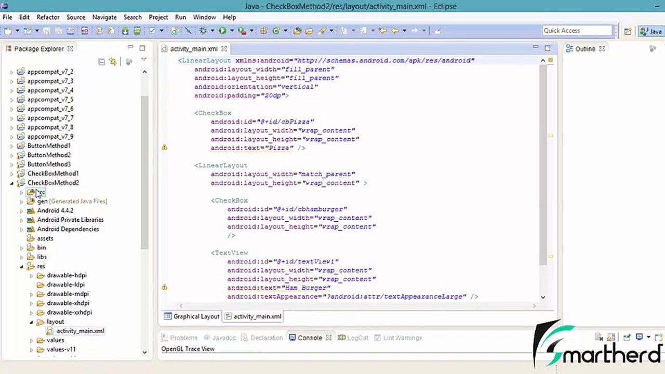The height and width of the screenshot is (374, 665).
Task: Expand the src folder
Action: tap(22, 192)
